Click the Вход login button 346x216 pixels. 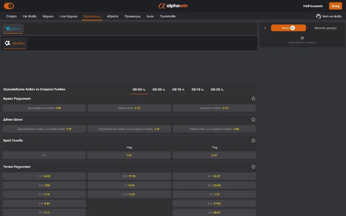point(336,6)
